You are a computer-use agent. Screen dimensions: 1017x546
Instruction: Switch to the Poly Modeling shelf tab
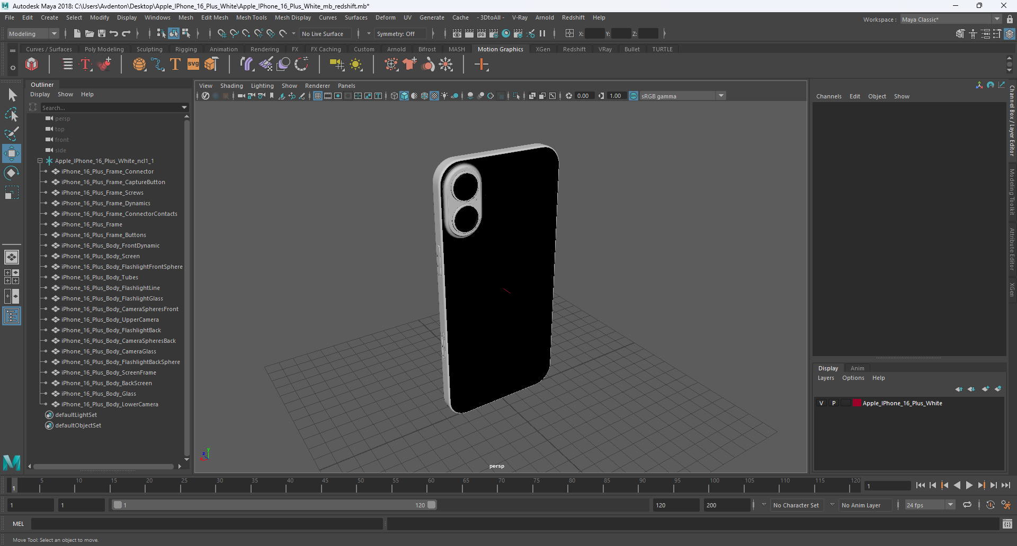tap(104, 49)
